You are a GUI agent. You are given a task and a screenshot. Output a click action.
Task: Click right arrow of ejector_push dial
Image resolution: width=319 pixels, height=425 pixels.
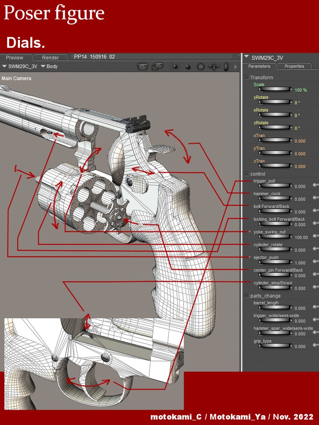pos(291,262)
